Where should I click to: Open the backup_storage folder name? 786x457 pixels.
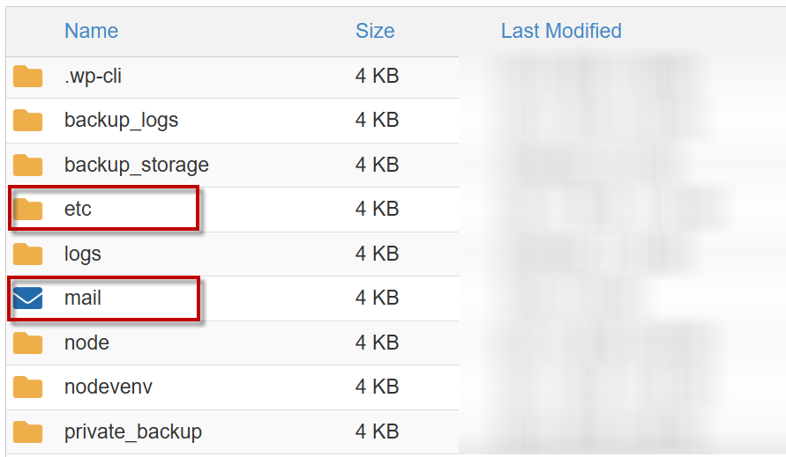136,165
